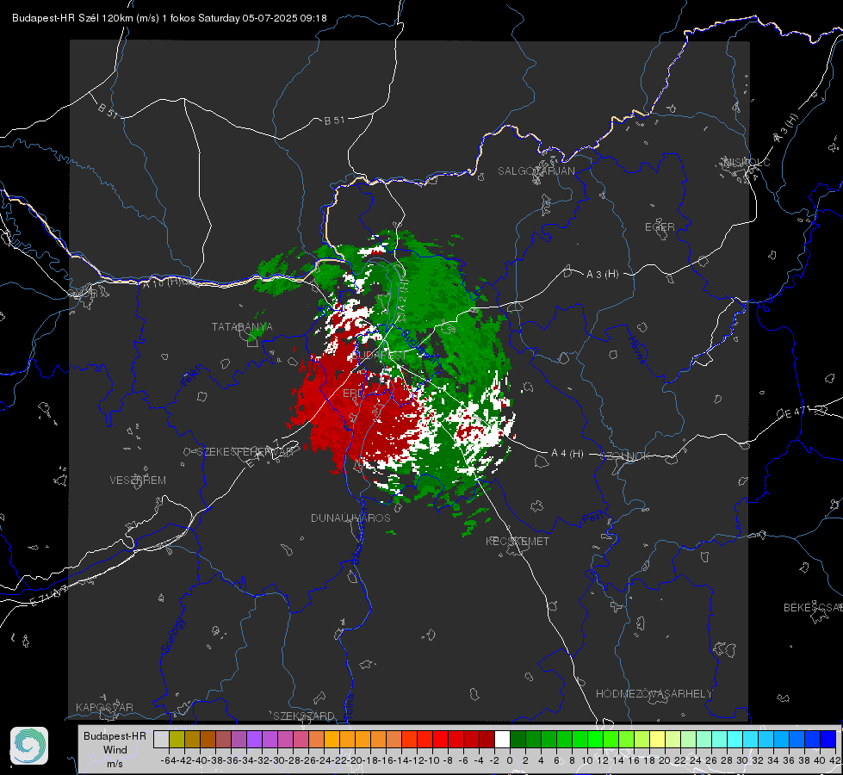This screenshot has height=775, width=843.
Task: Click the BÉKÉSCSABA city label
Action: pyautogui.click(x=813, y=608)
